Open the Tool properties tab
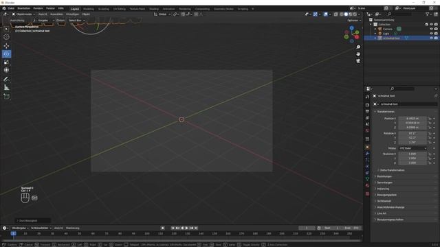 [367, 97]
